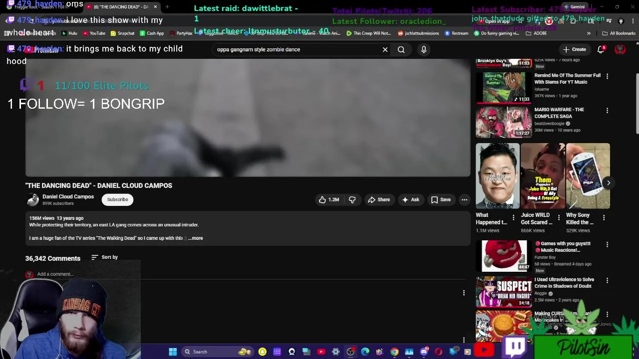The height and width of the screenshot is (359, 639).
Task: Open options for I Used Ultraviolence video
Action: pos(607,280)
